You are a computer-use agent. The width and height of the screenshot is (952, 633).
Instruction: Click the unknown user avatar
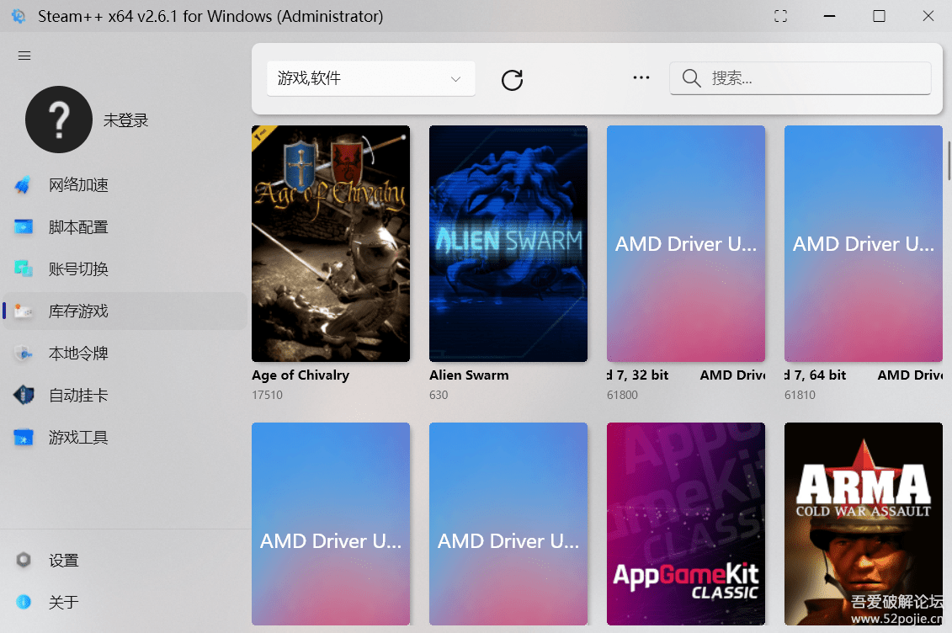(x=59, y=120)
